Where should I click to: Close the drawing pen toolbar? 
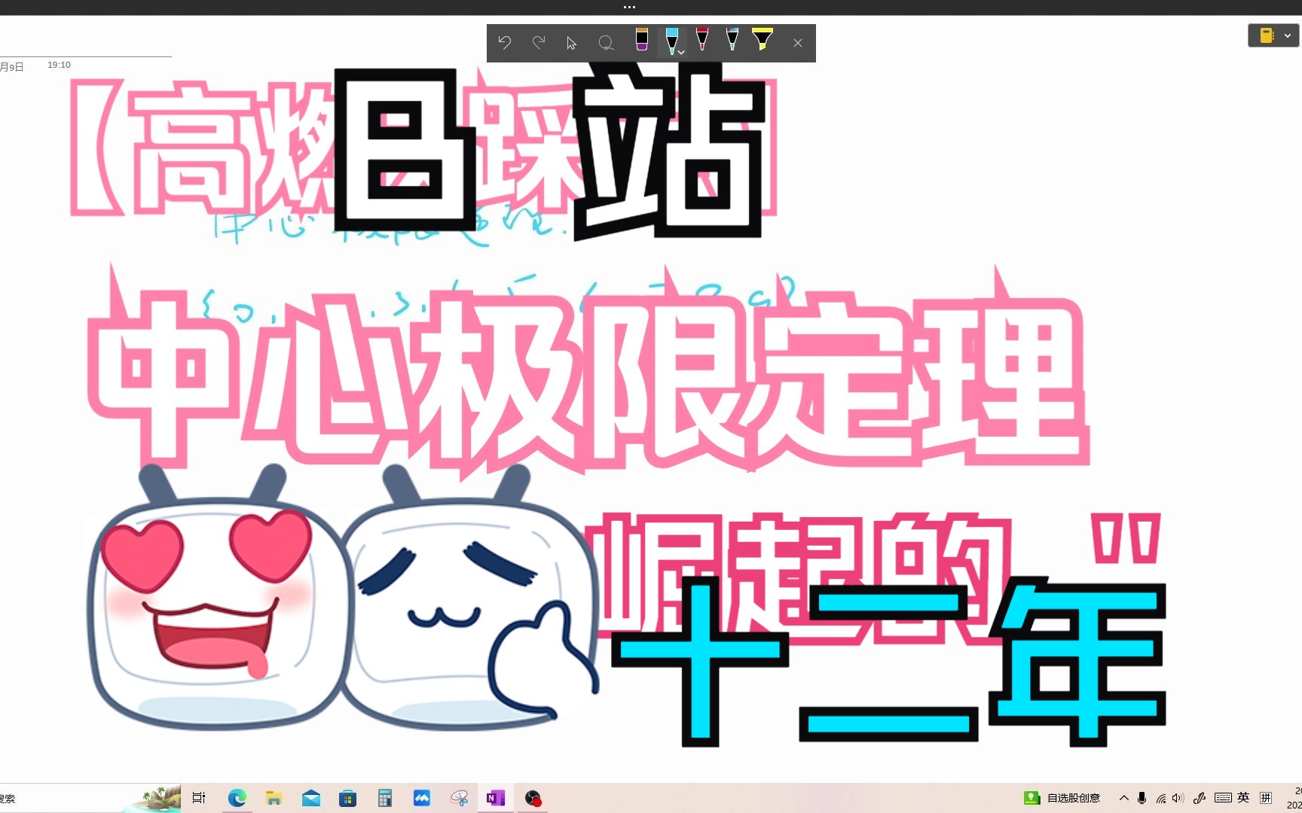[x=798, y=43]
